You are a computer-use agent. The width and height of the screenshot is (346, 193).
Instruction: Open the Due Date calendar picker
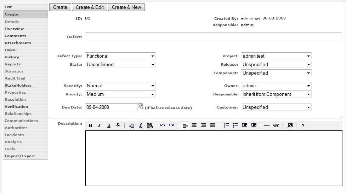pos(141,106)
